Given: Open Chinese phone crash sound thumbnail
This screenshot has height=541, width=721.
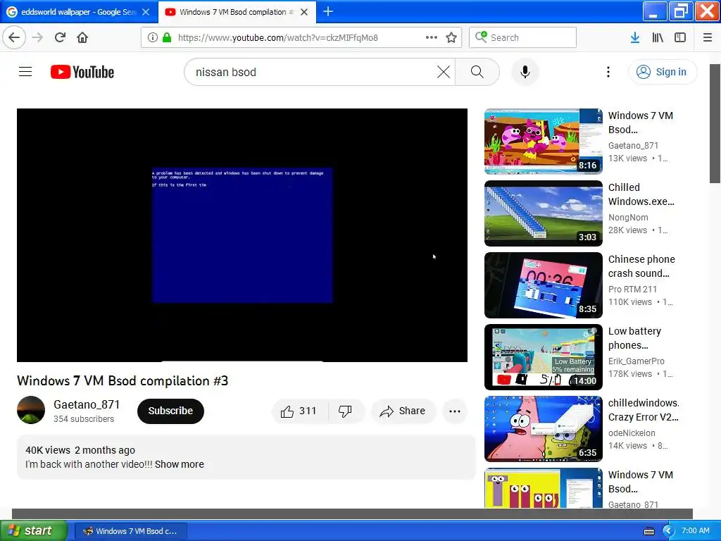Looking at the screenshot, I should point(543,285).
